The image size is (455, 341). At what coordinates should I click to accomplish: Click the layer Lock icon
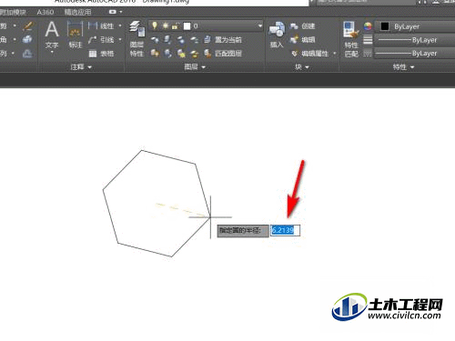coord(194,40)
